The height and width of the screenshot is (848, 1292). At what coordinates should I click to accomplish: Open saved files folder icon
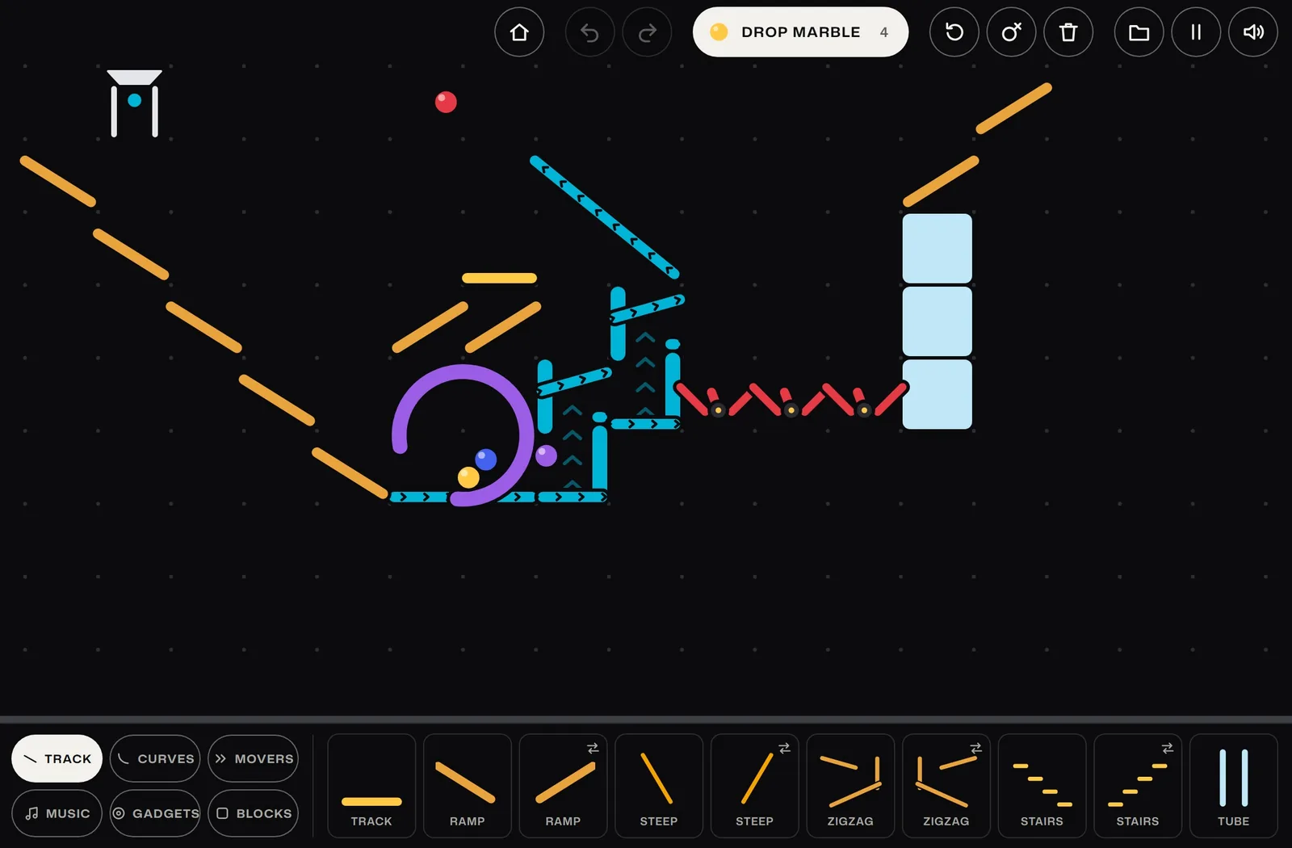point(1139,32)
